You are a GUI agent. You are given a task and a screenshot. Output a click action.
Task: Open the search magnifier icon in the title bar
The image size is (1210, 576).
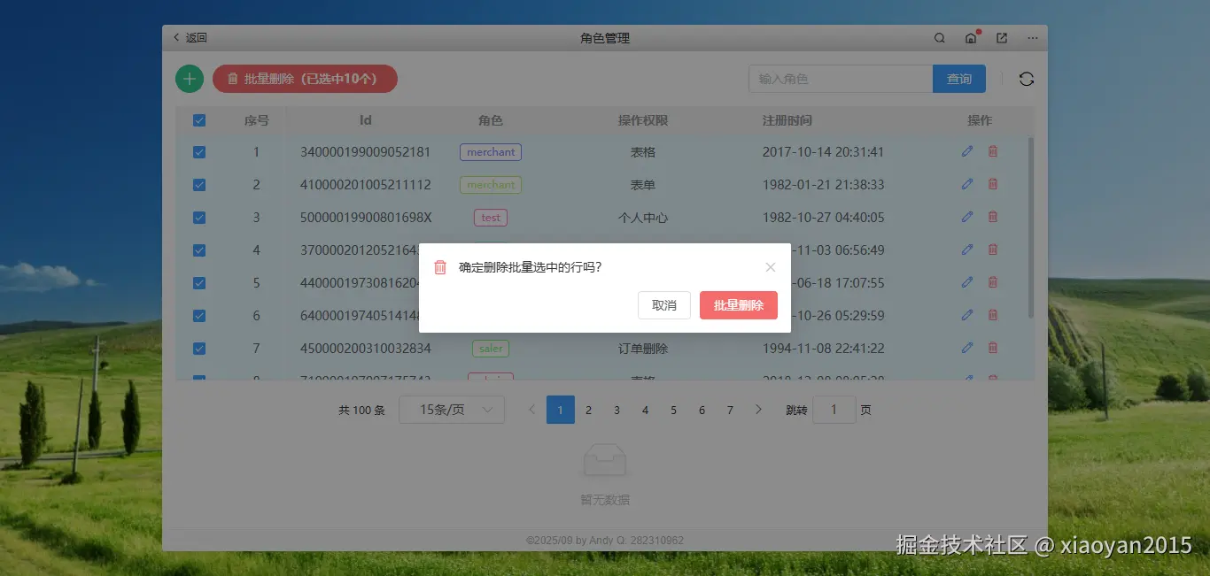pyautogui.click(x=939, y=37)
